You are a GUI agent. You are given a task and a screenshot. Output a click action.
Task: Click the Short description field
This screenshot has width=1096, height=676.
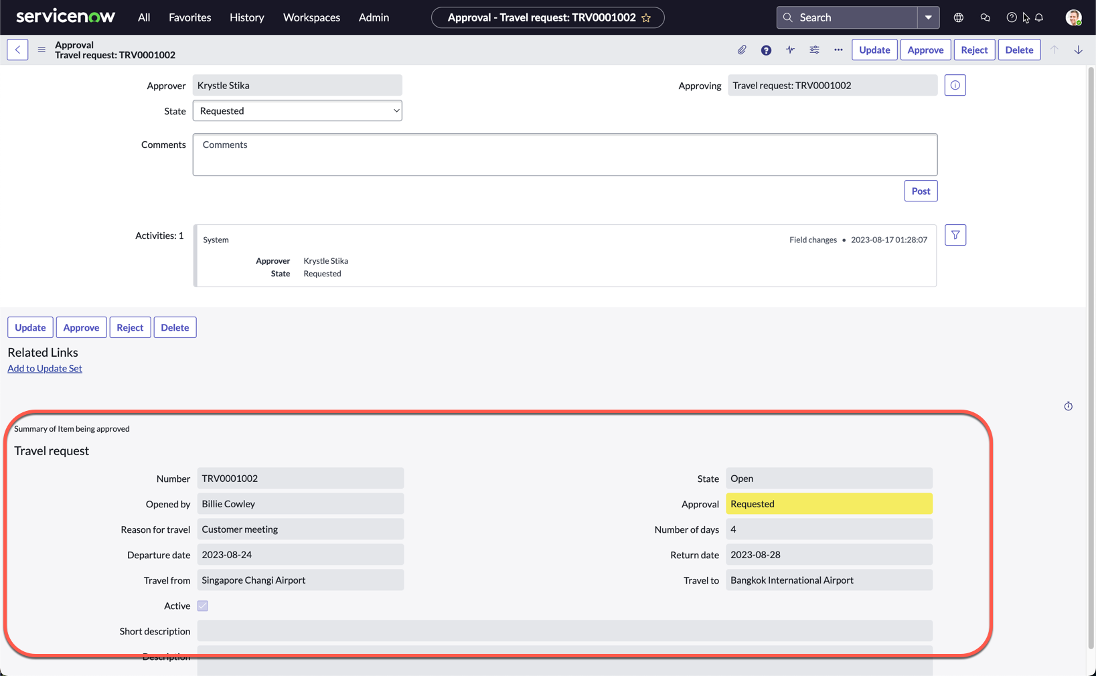point(565,631)
